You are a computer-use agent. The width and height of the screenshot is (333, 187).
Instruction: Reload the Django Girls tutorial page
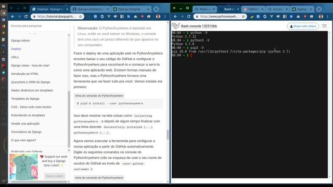pyautogui.click(x=26, y=17)
